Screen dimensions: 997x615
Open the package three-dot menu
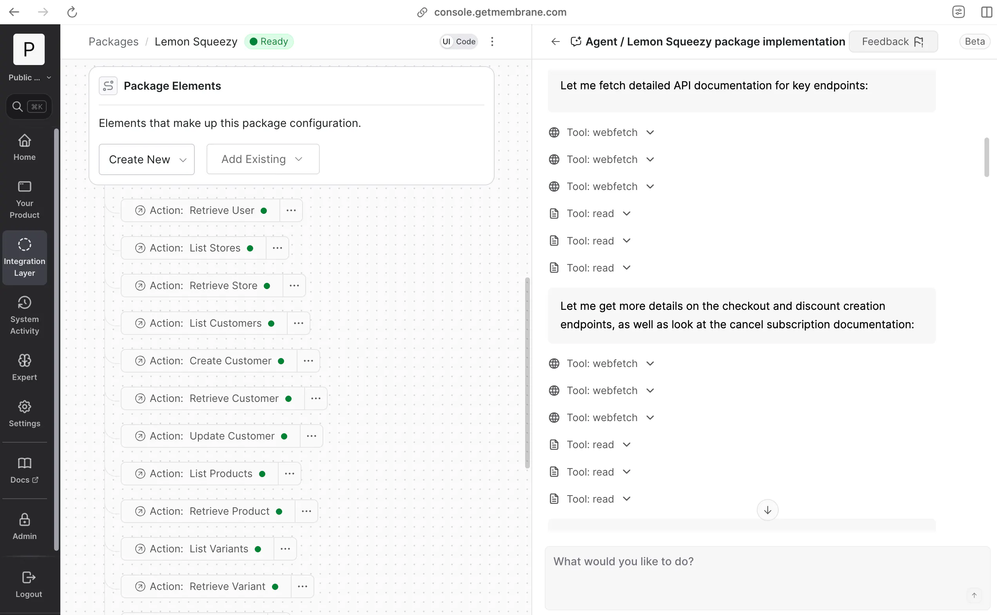[492, 42]
